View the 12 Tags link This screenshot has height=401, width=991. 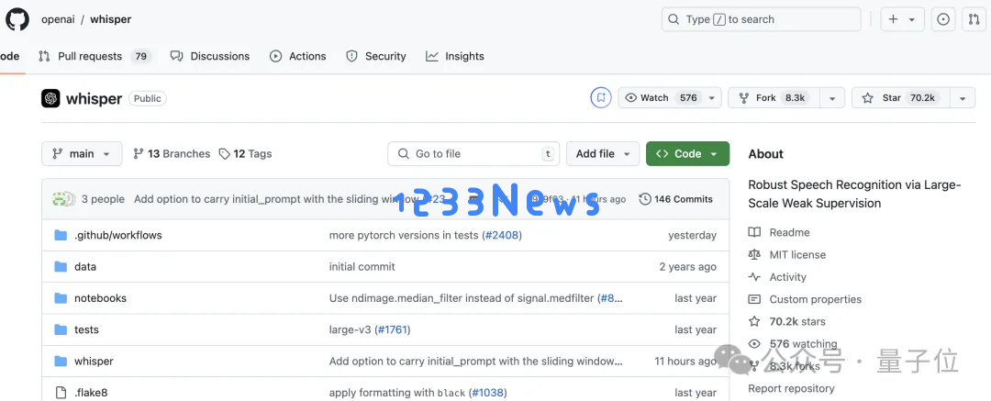click(x=245, y=153)
